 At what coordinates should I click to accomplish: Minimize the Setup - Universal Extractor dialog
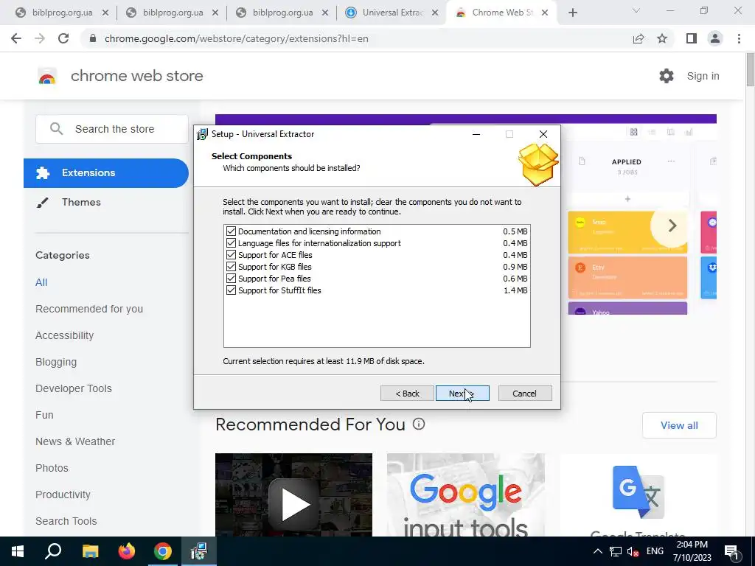tap(476, 134)
